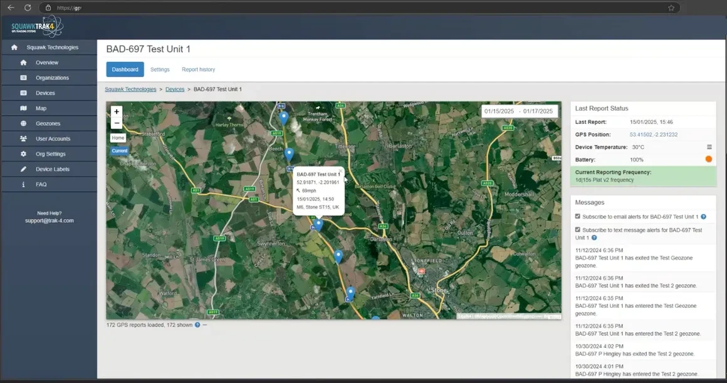The height and width of the screenshot is (383, 727).
Task: Reload the page with browser refresh icon
Action: click(x=28, y=8)
